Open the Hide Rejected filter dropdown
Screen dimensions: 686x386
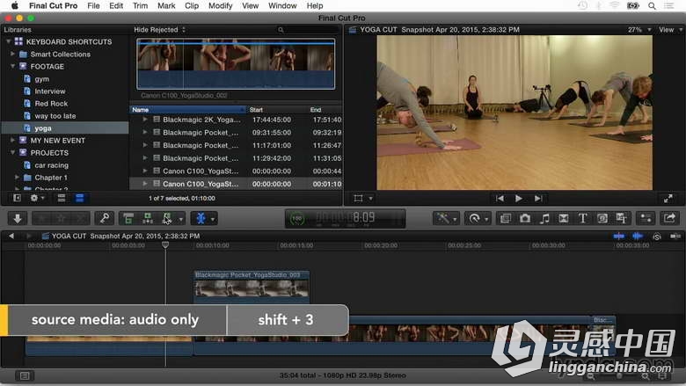159,30
